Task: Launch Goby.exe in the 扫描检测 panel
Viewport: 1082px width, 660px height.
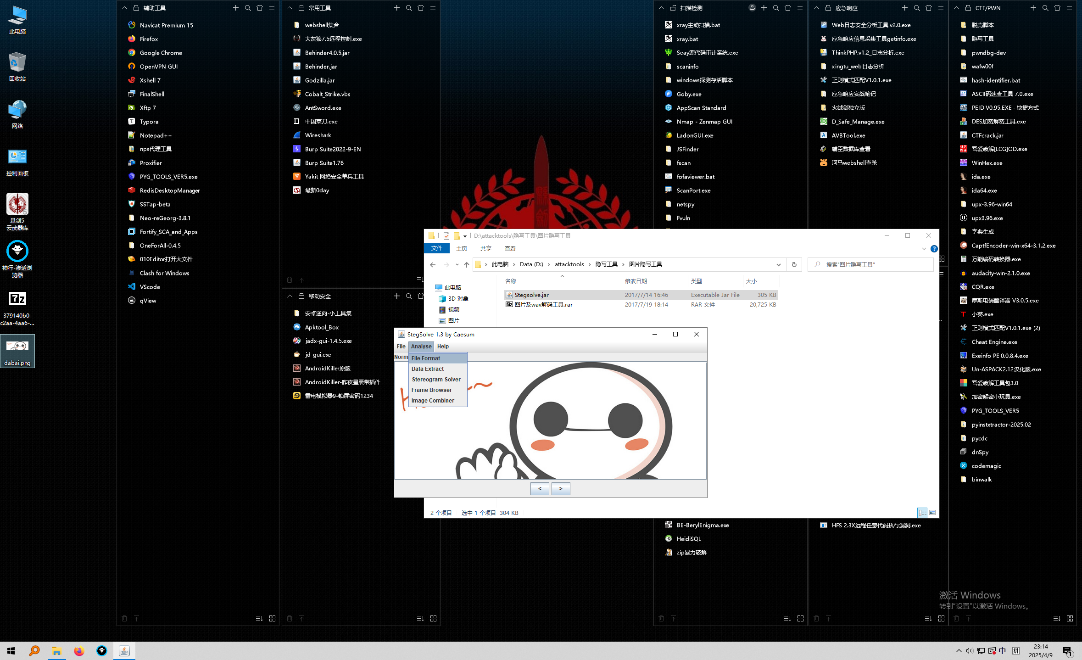Action: [689, 94]
